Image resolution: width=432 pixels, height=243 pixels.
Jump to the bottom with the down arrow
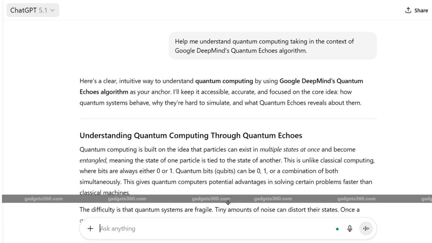tap(228, 202)
